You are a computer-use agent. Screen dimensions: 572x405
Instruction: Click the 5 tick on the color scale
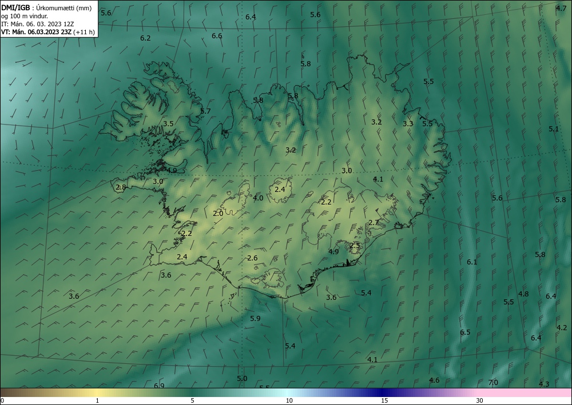192,401
